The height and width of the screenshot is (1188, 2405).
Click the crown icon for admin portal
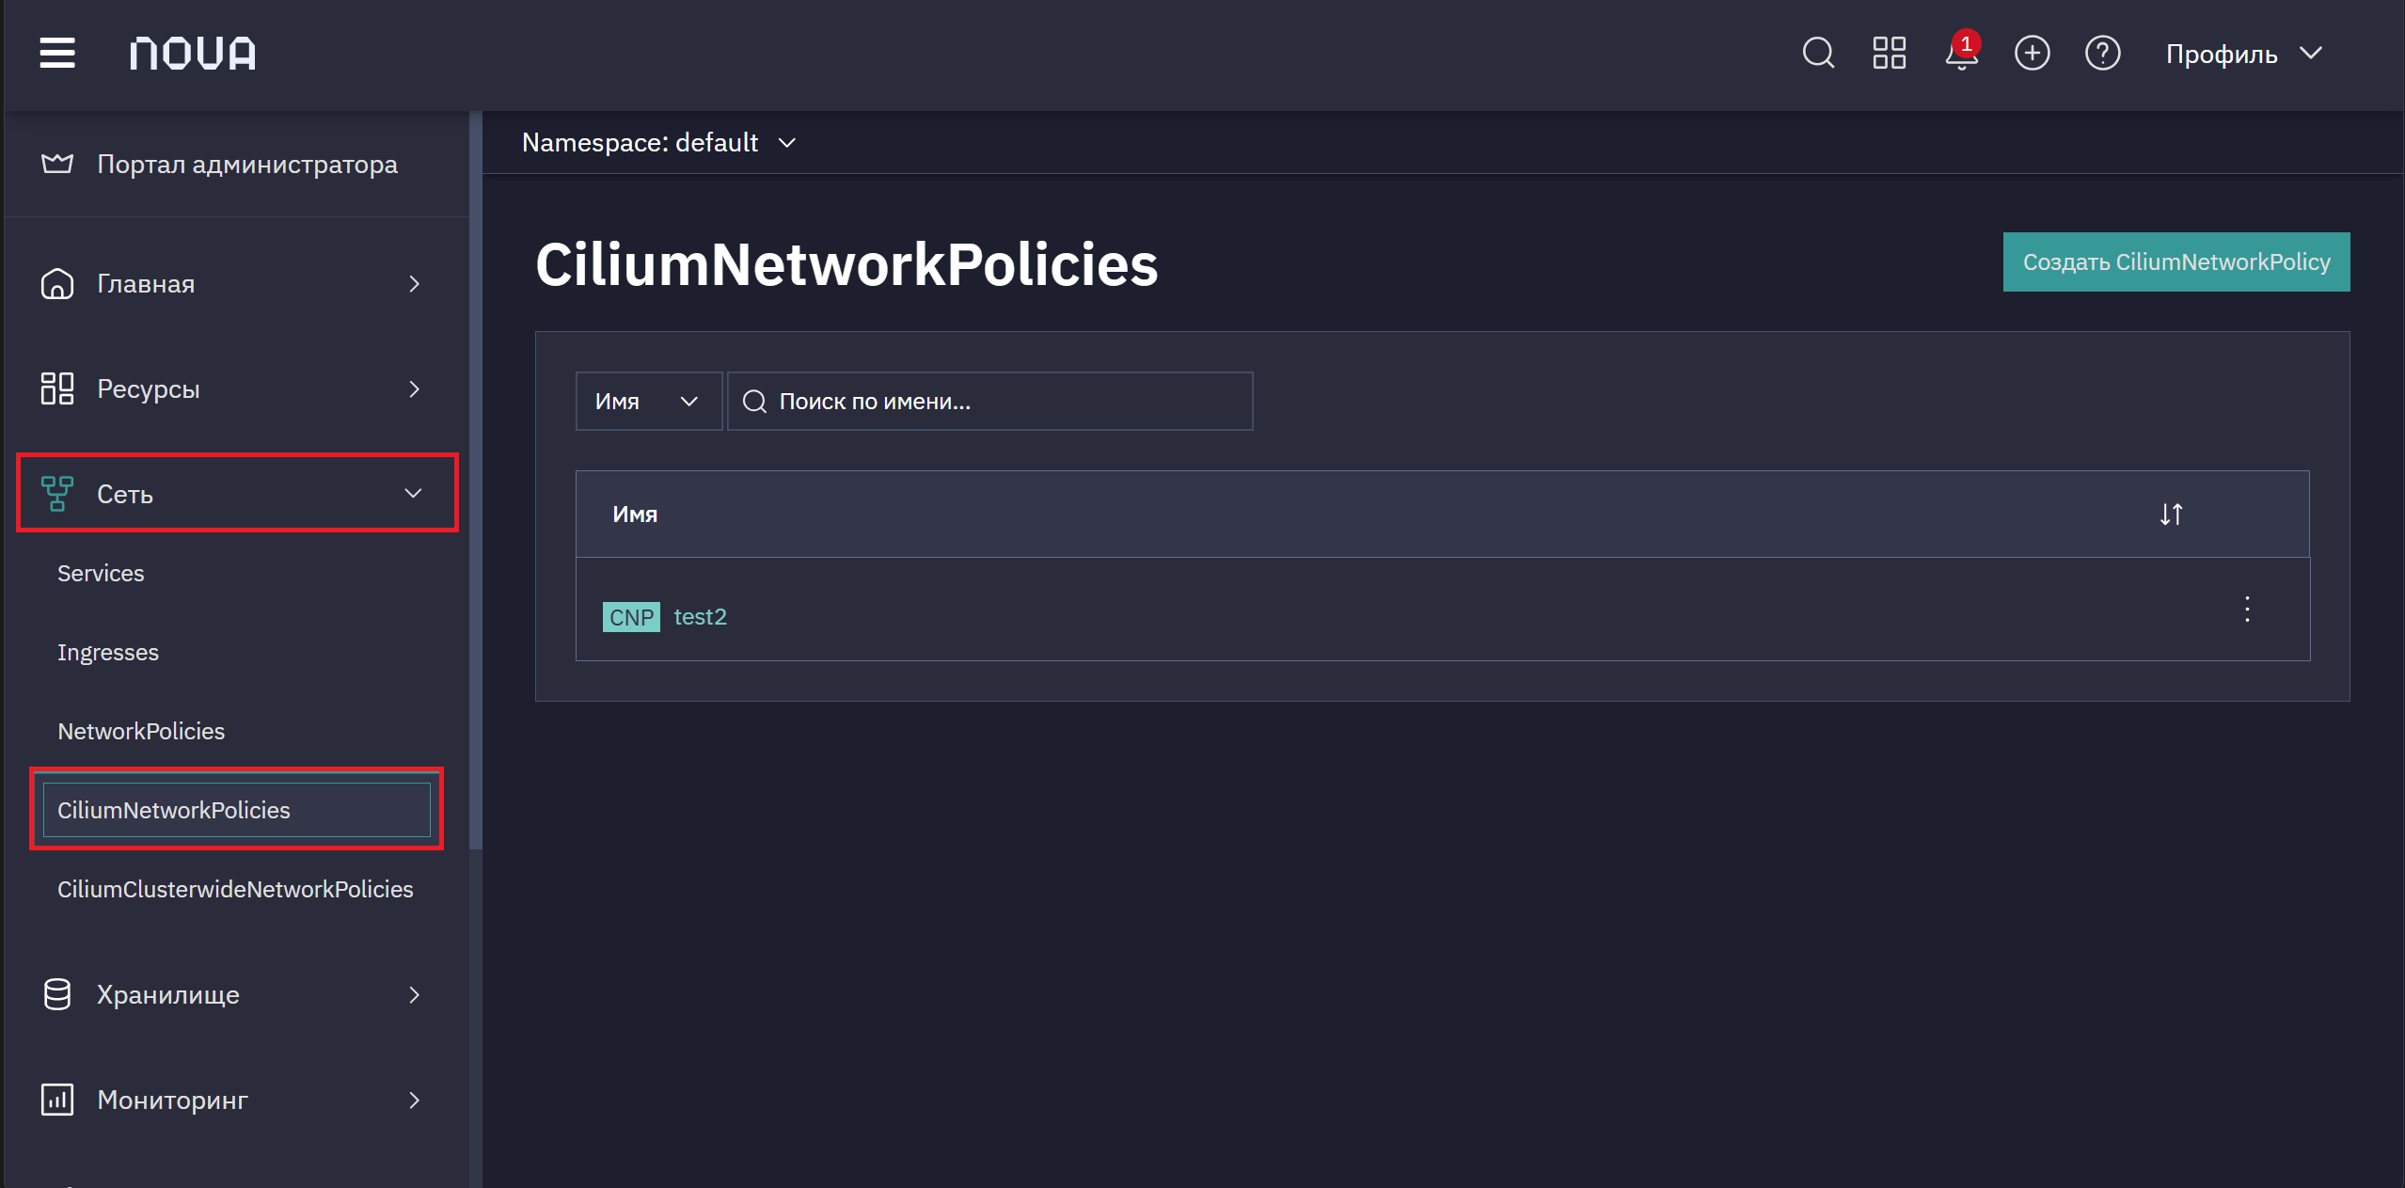click(x=57, y=164)
